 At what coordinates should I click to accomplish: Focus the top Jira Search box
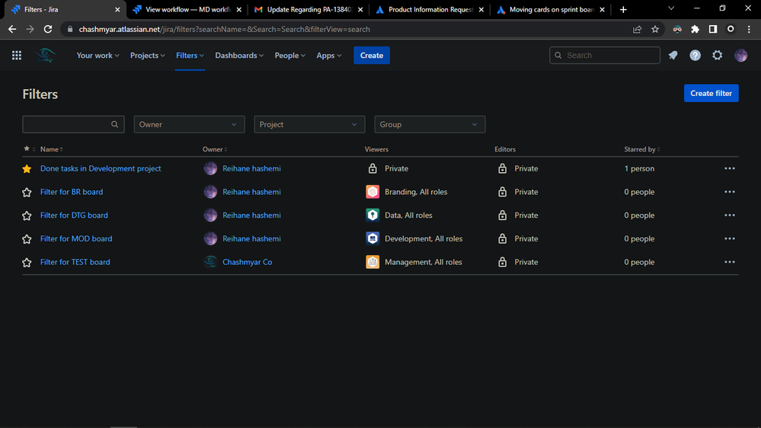coord(604,56)
